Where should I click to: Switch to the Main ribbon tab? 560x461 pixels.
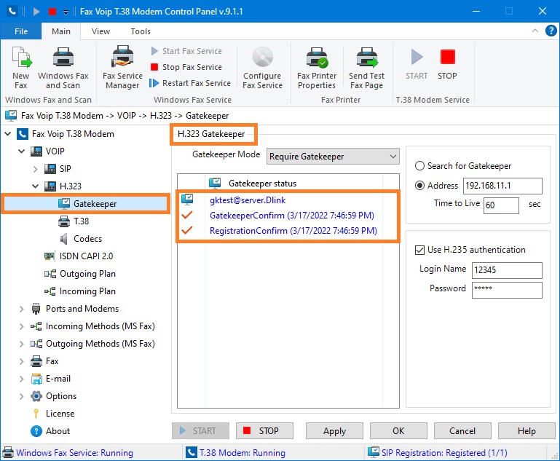pyautogui.click(x=61, y=31)
